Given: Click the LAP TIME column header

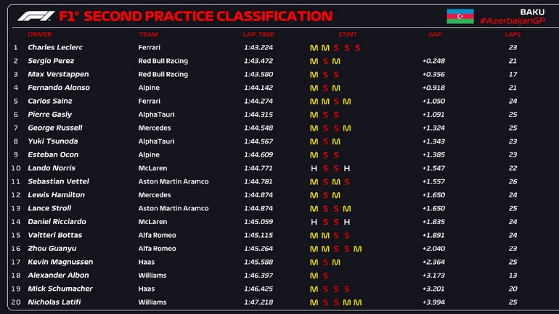Looking at the screenshot, I should 258,34.
